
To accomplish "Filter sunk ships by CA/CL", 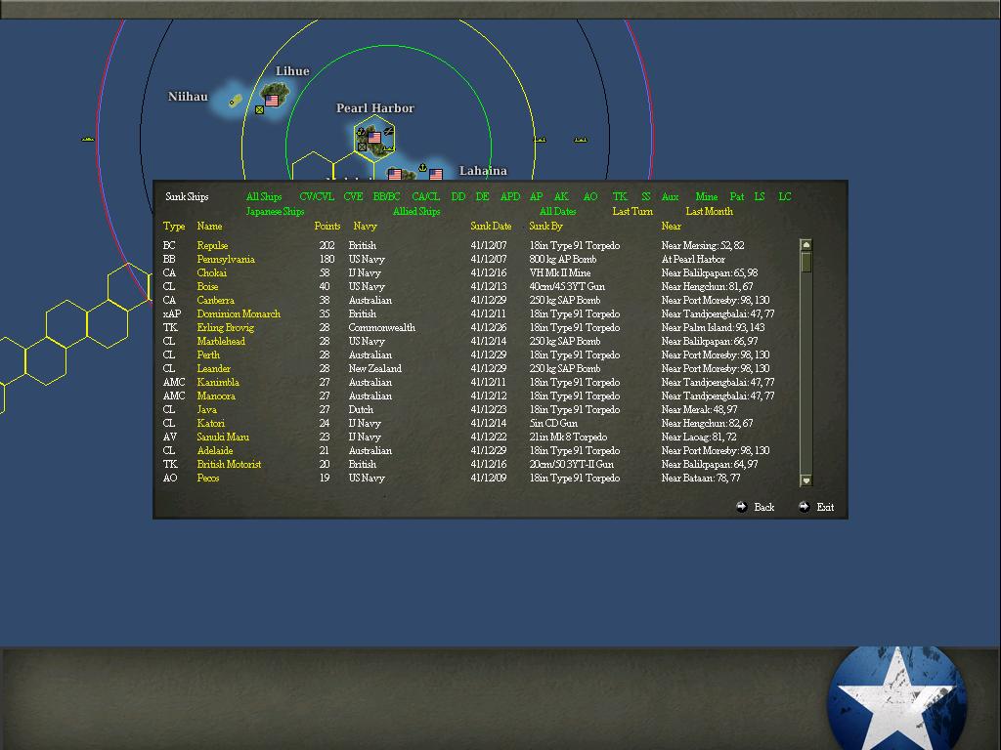I will pyautogui.click(x=426, y=196).
